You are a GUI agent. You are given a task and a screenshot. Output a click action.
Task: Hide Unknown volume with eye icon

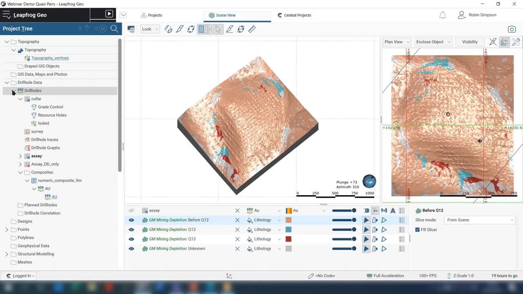coord(131,249)
